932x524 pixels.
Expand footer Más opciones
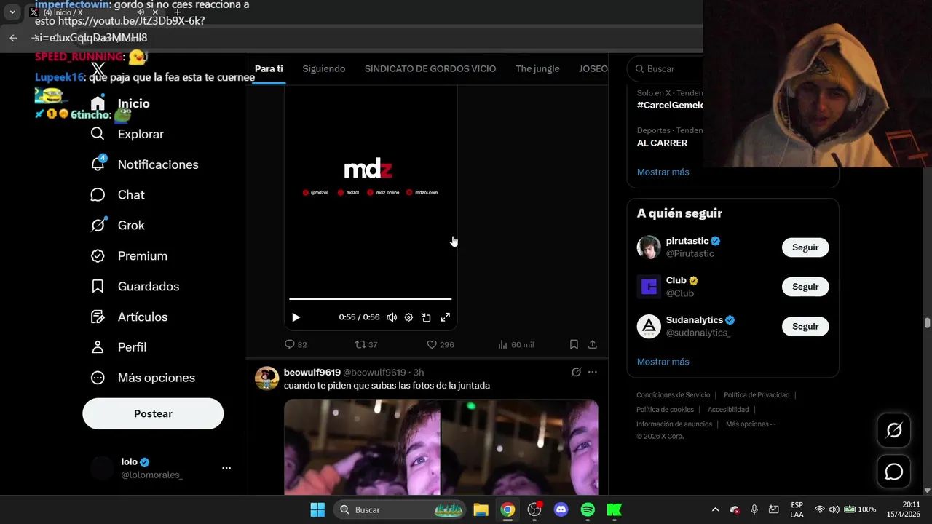(750, 424)
